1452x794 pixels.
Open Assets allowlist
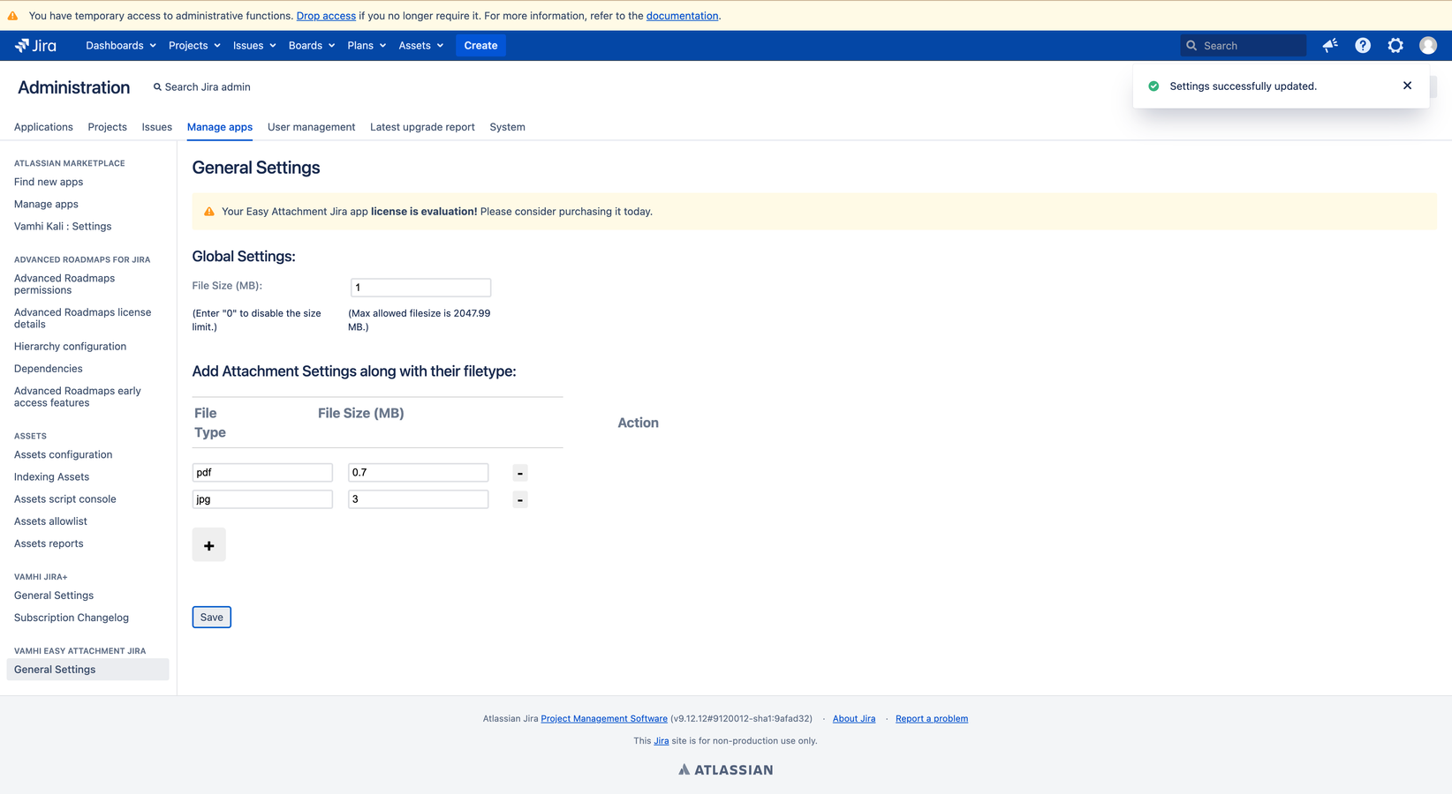pos(50,521)
